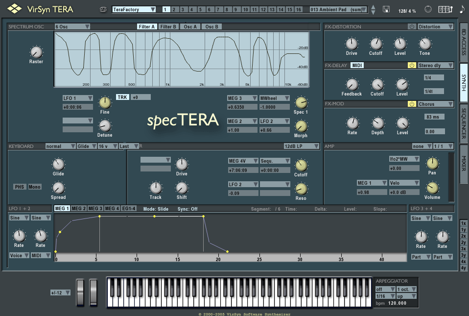Click the round dial icon in header
The height and width of the screenshot is (316, 469).
click(x=428, y=9)
